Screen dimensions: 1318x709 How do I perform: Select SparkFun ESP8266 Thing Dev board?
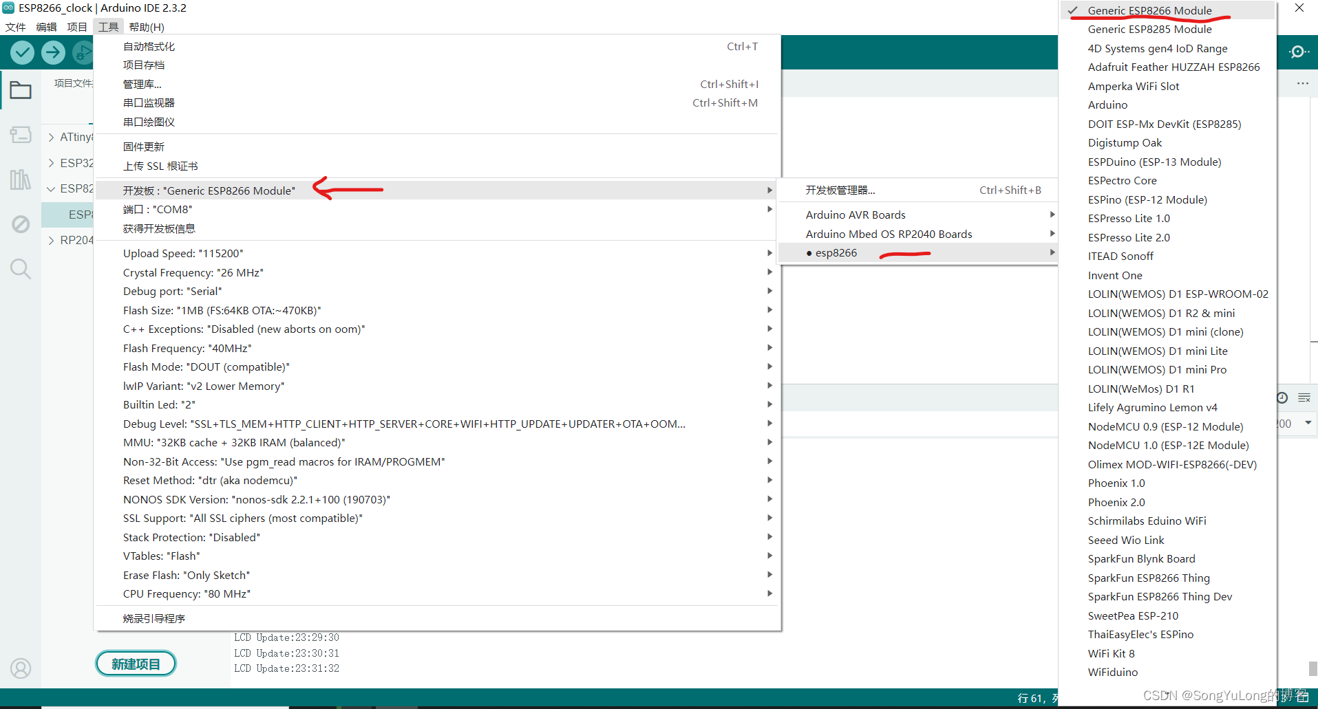[x=1167, y=597]
